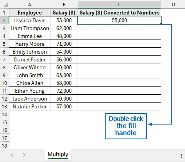Screen dimensions: 185x162
Task: Select the 57,000 salary cell
Action: 64,106
